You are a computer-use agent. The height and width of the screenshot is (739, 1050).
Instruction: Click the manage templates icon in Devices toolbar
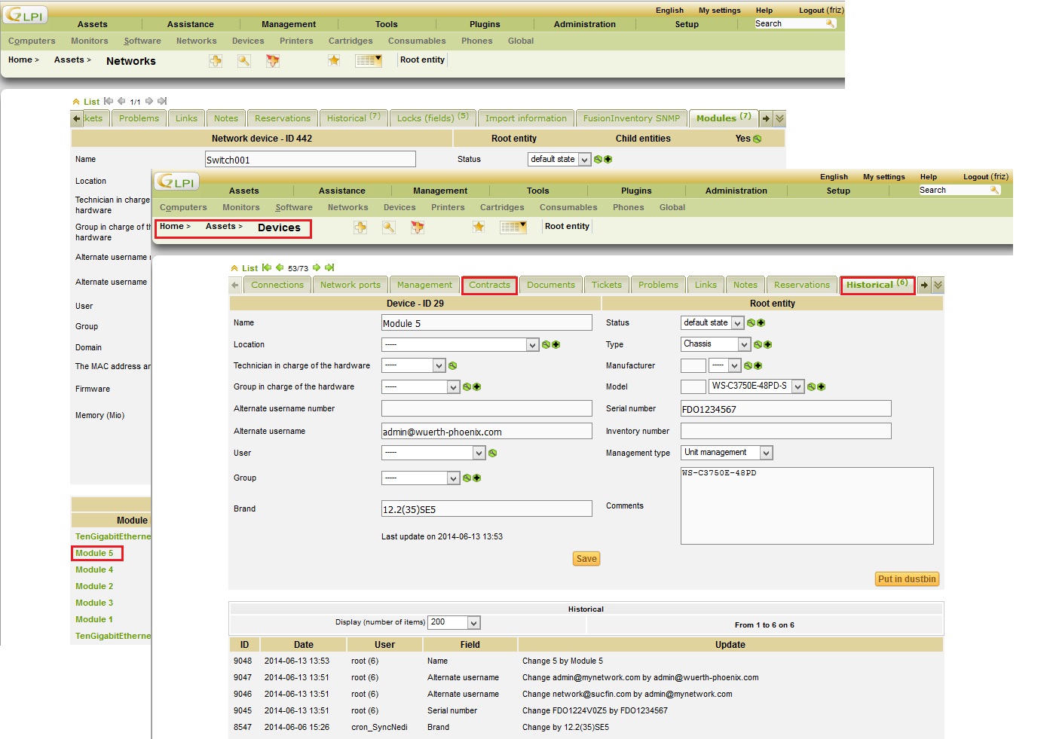click(x=418, y=227)
